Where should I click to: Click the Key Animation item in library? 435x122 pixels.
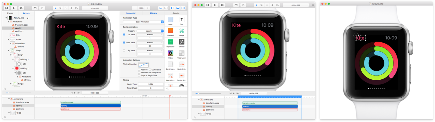[171, 77]
